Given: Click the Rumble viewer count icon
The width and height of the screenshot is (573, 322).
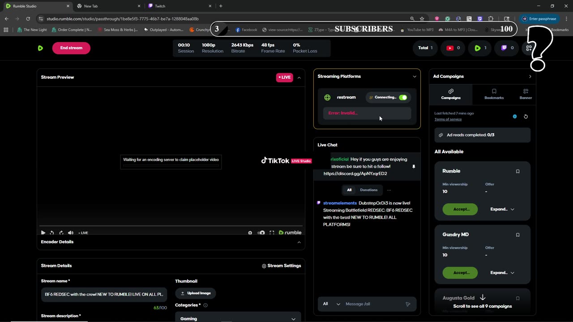Looking at the screenshot, I should click(x=477, y=48).
